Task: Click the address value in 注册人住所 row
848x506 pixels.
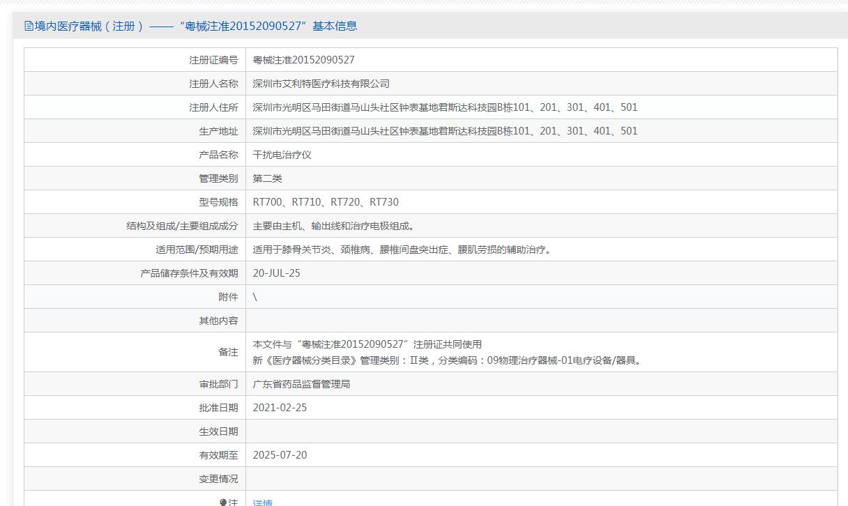Action: (445, 107)
